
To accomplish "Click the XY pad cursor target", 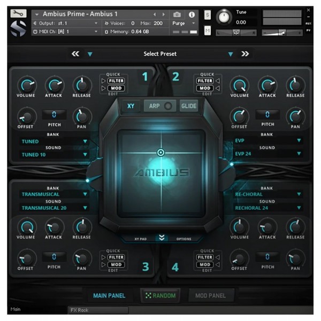I will tap(160, 152).
